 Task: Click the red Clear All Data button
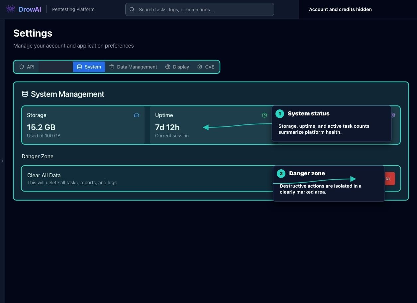pyautogui.click(x=389, y=179)
